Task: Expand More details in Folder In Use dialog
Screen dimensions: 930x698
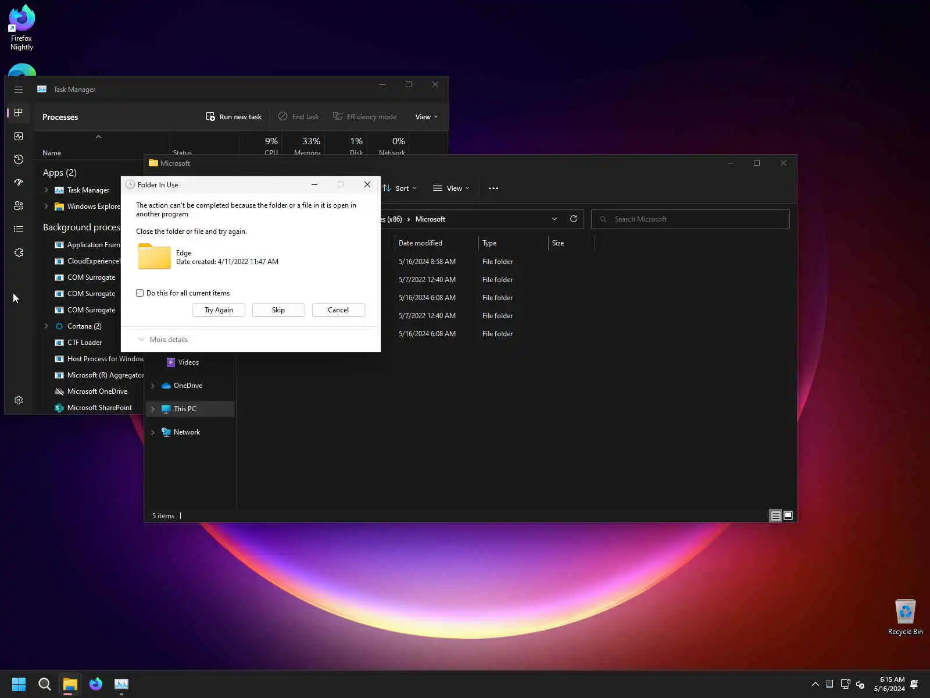Action: pos(163,340)
